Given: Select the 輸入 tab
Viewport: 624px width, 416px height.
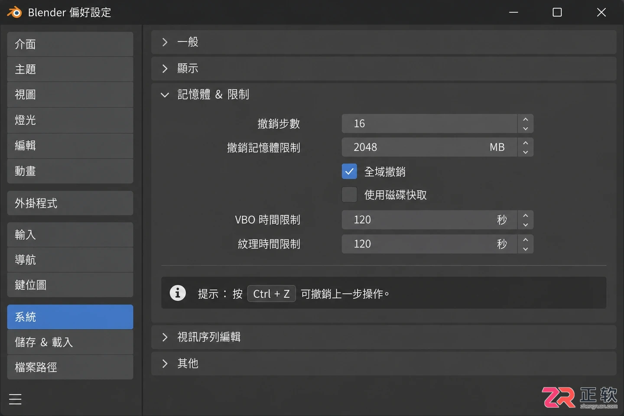Looking at the screenshot, I should [70, 235].
